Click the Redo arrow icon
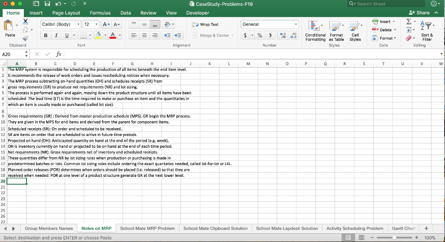445x242 pixels. [x=73, y=3]
